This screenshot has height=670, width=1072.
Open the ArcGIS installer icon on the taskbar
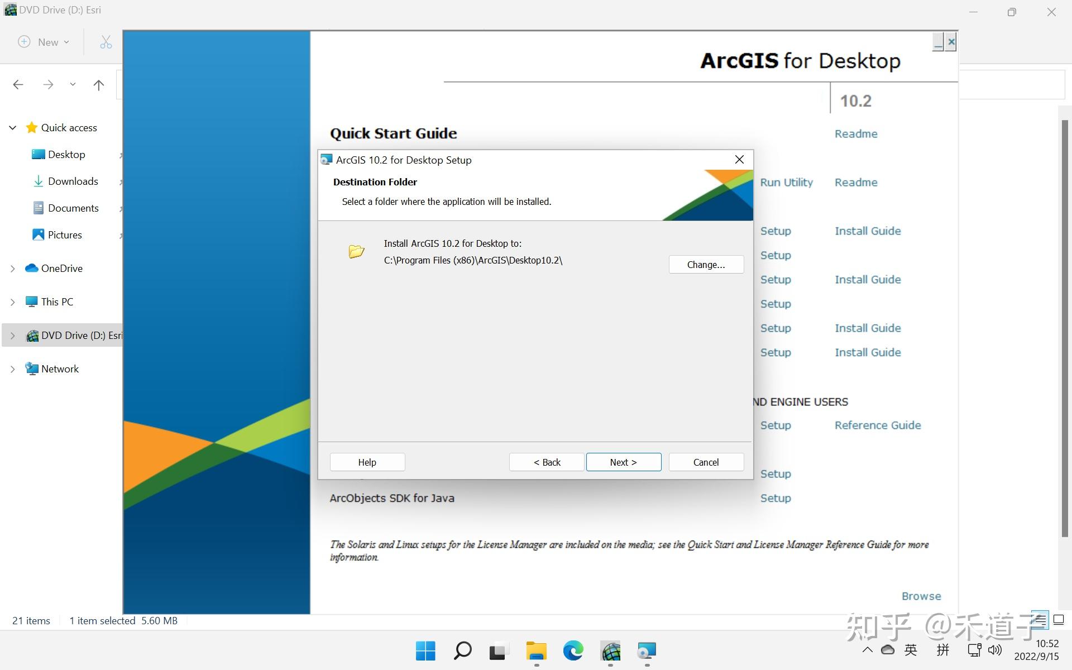610,650
